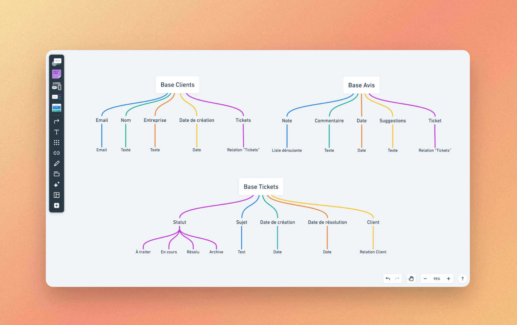
Task: Click the link tool icon
Action: (56, 153)
